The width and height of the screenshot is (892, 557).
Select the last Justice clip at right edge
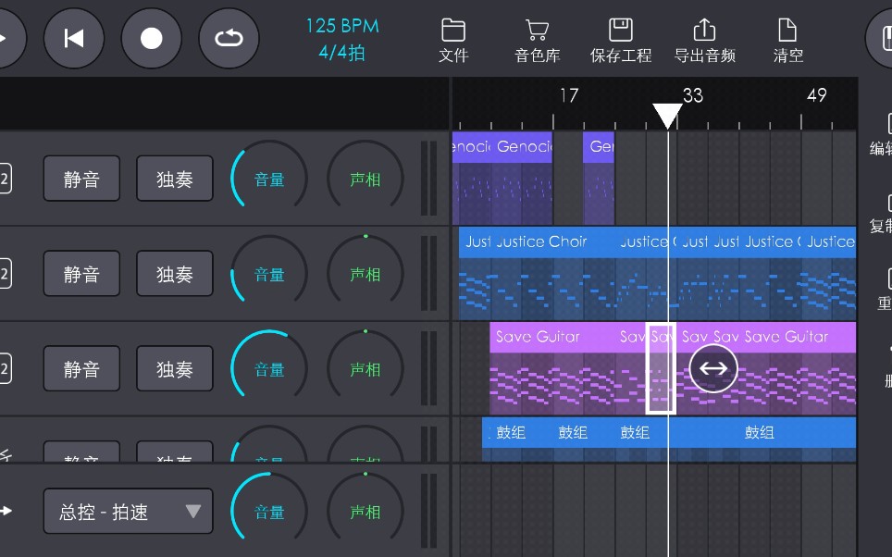[829, 273]
